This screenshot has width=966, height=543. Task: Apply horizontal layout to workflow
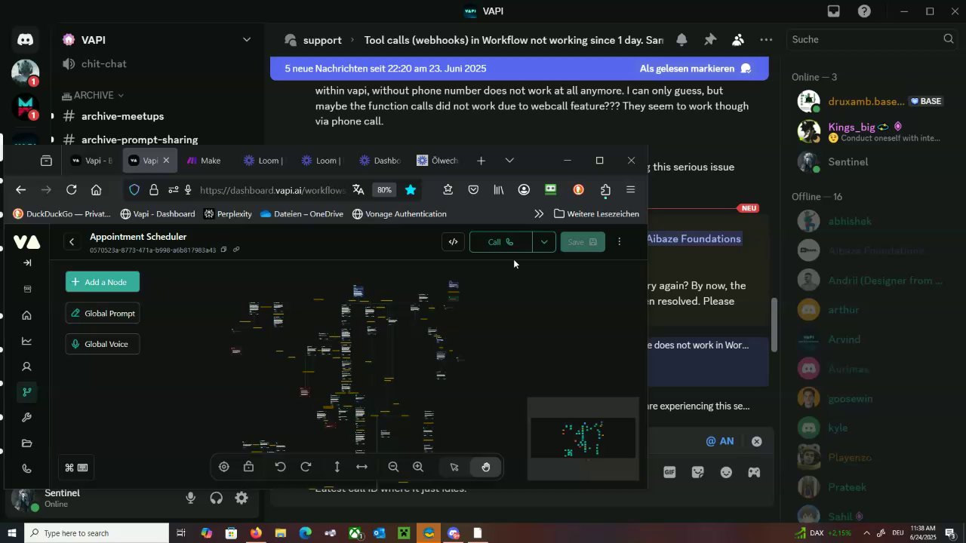[x=361, y=467]
